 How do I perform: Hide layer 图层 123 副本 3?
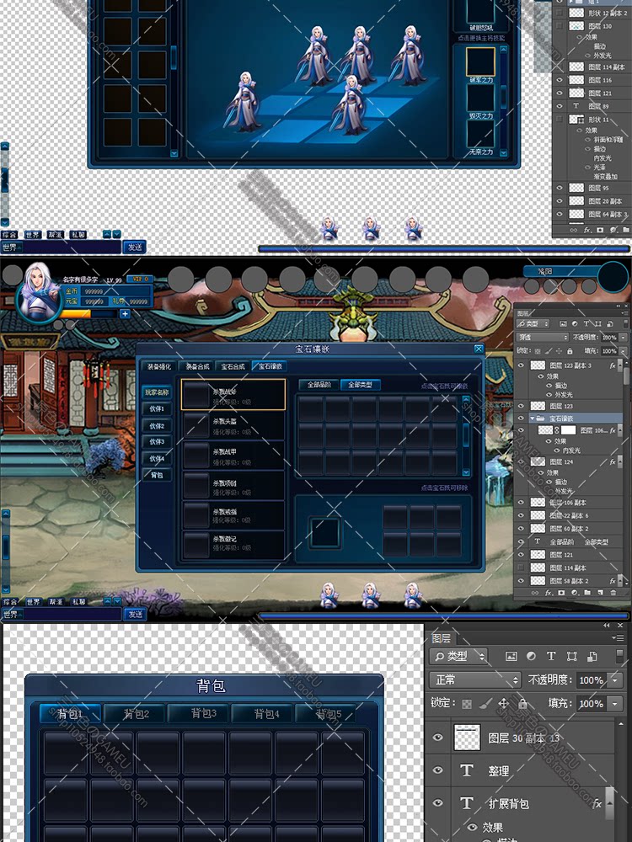point(520,365)
